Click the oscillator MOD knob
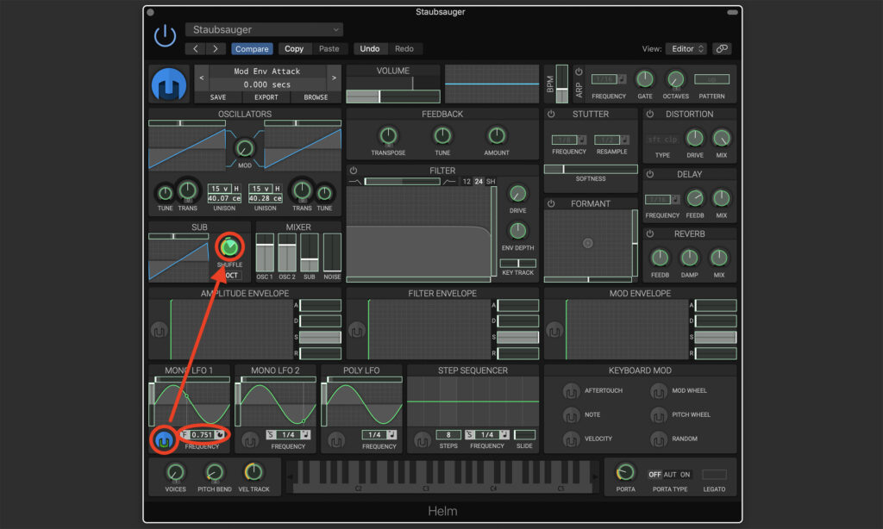Viewport: 883px width, 529px height. pos(244,148)
